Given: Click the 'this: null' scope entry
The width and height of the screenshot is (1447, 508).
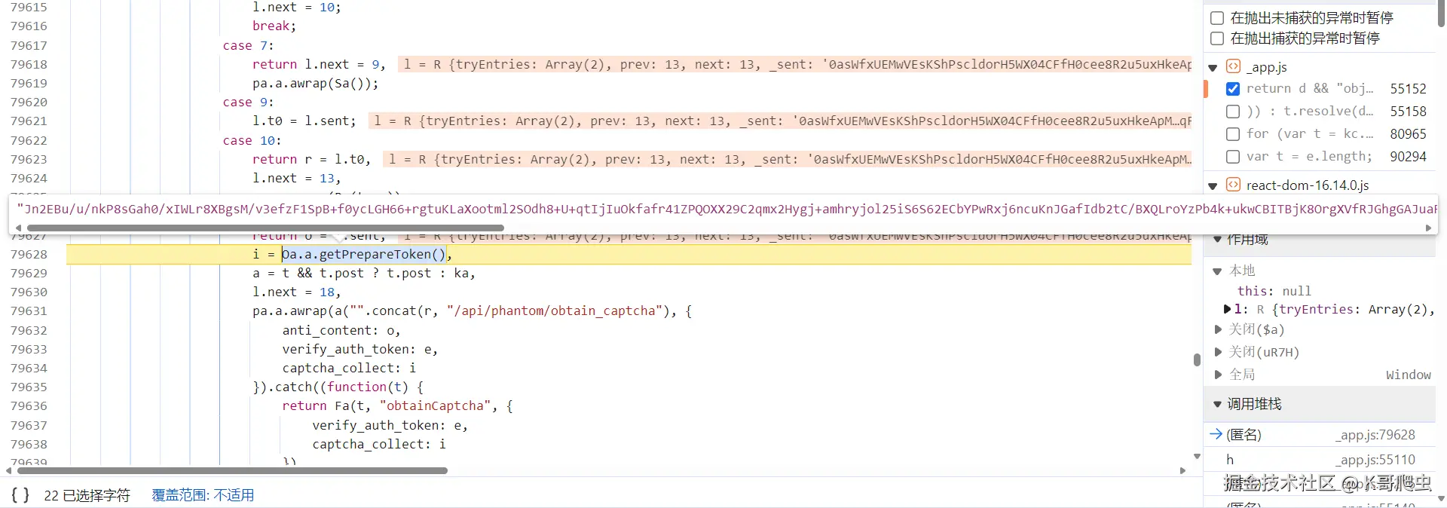Looking at the screenshot, I should (1274, 291).
